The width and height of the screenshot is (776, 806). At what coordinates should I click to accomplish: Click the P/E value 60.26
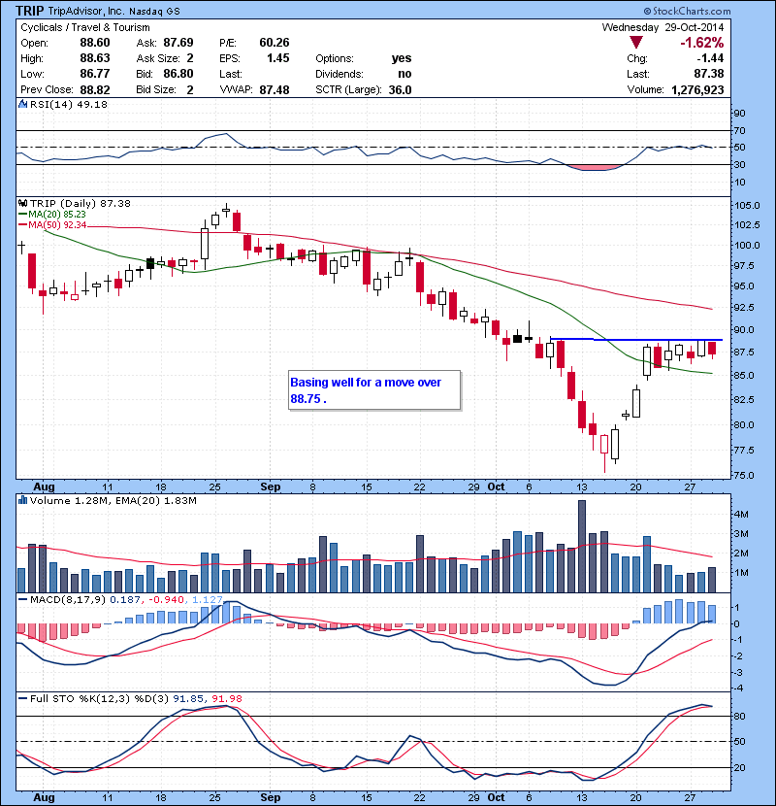click(x=275, y=43)
